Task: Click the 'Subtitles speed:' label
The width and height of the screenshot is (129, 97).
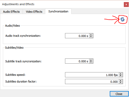Action: (15, 75)
